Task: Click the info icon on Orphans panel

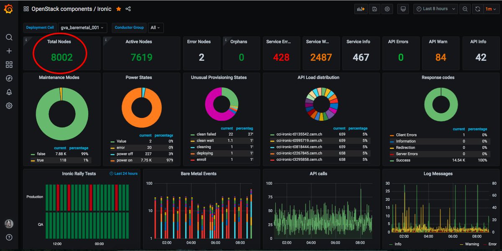Action: pos(225,39)
